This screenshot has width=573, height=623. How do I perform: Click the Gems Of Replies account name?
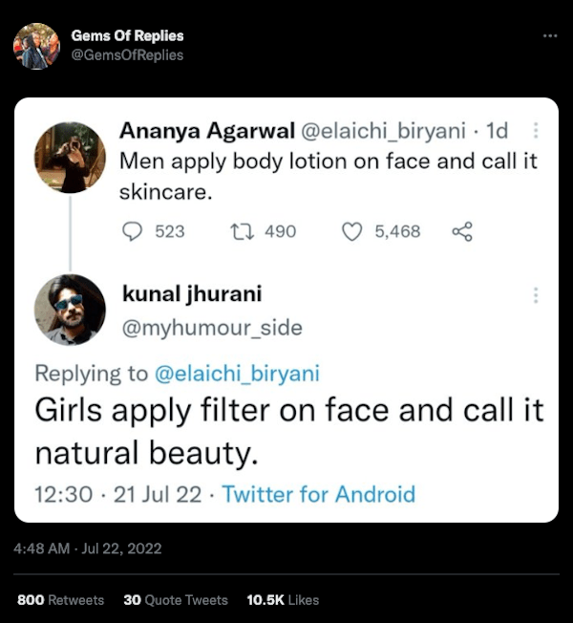127,35
